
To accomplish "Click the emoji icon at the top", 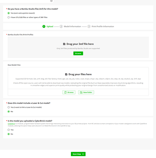I will (x=51, y=1).
